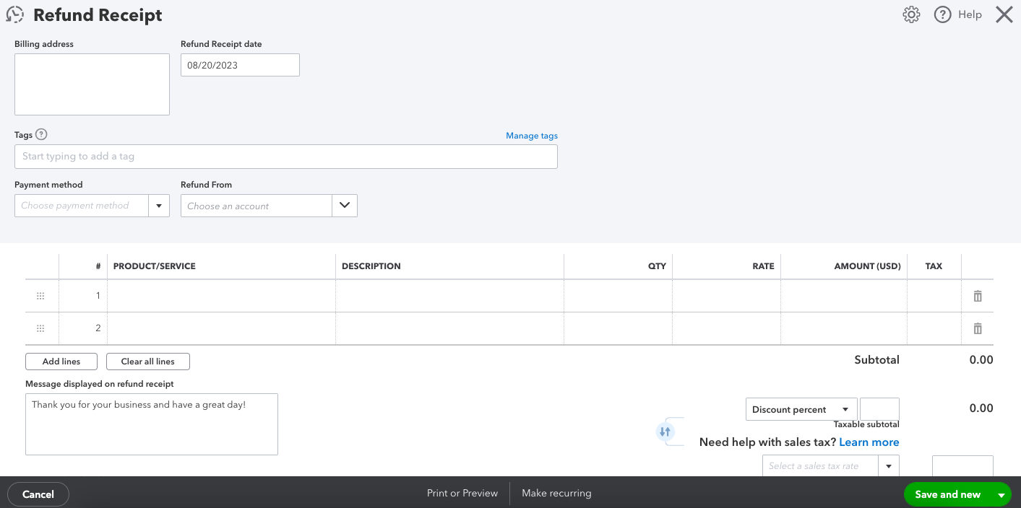Click the Add lines button
The image size is (1021, 508).
(61, 362)
